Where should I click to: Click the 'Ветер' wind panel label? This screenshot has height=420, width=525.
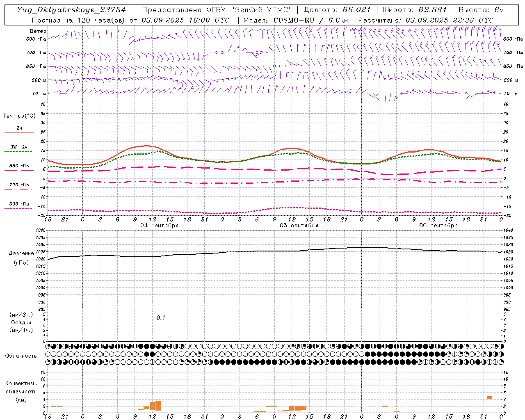tap(38, 31)
